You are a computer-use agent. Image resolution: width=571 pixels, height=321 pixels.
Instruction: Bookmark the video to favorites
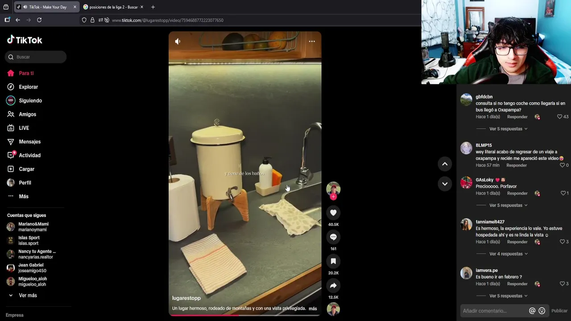(333, 261)
